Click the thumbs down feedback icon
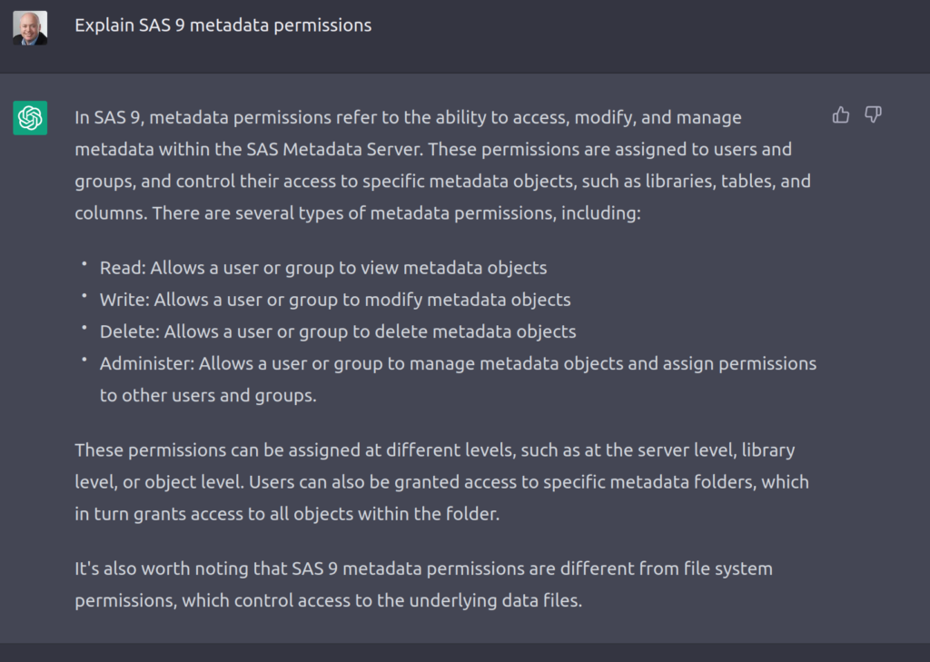This screenshot has height=662, width=930. pyautogui.click(x=873, y=114)
